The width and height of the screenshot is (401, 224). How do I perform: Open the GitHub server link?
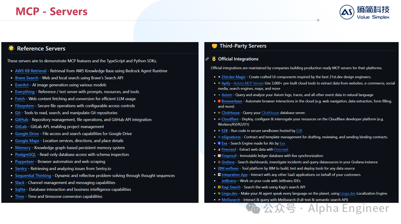pyautogui.click(x=21, y=120)
